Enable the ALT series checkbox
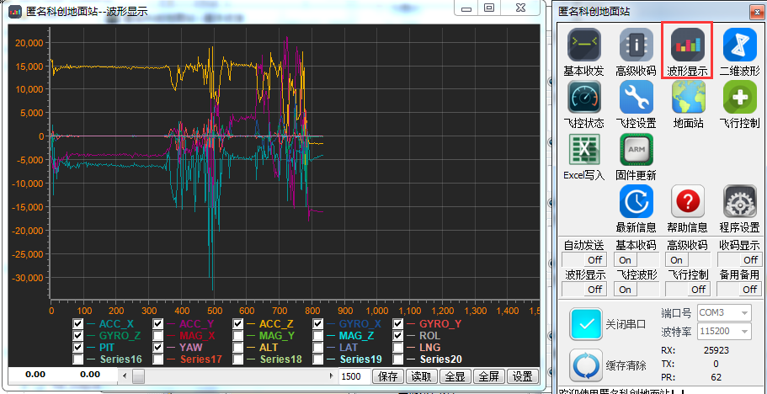Screen dimensions: 767x394 237,348
